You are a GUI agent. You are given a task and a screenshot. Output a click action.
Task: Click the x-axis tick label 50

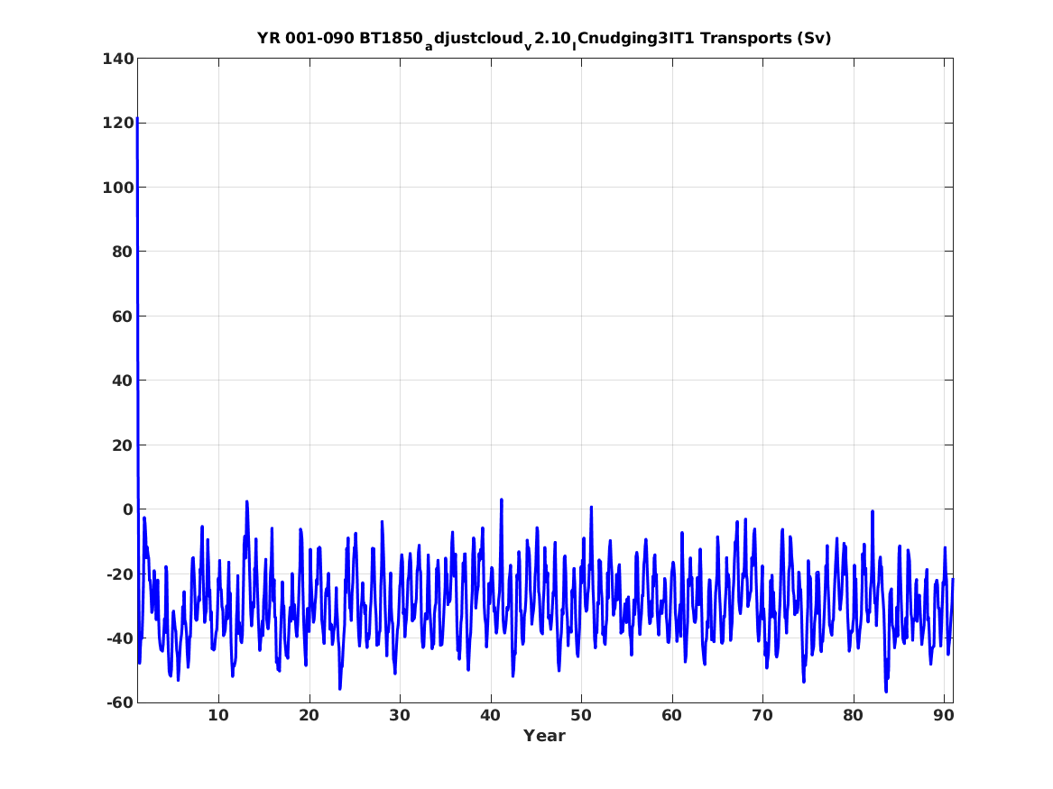(x=581, y=715)
